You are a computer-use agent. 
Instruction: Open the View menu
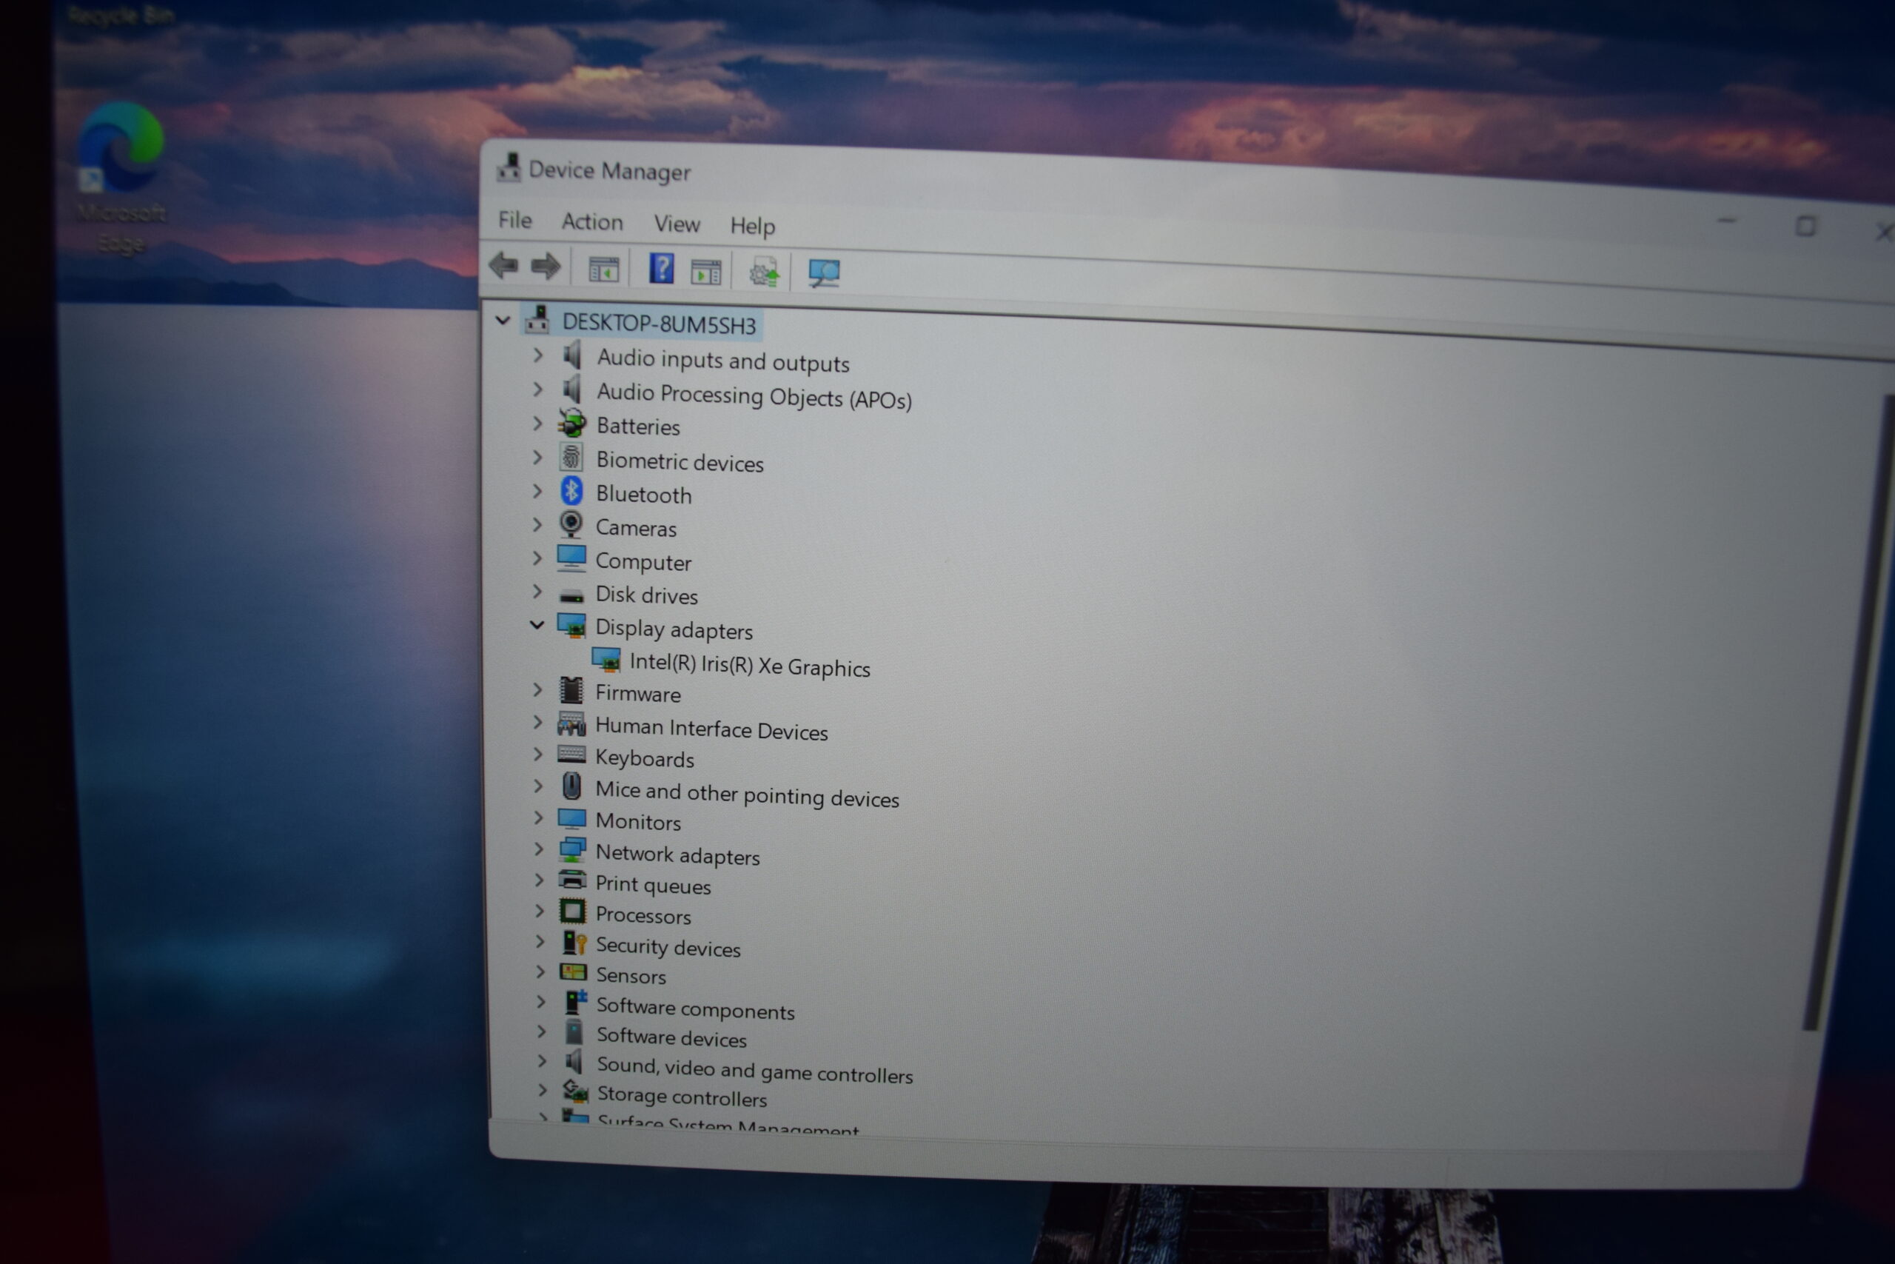point(677,224)
